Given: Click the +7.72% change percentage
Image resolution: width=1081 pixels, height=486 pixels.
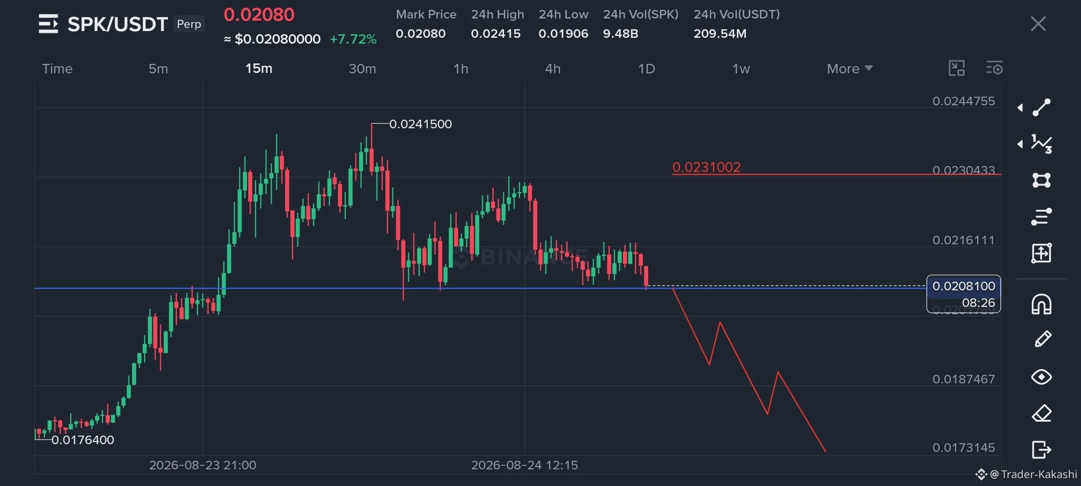Looking at the screenshot, I should pyautogui.click(x=353, y=39).
